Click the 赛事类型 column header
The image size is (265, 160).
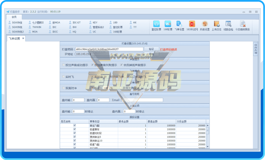103,121
